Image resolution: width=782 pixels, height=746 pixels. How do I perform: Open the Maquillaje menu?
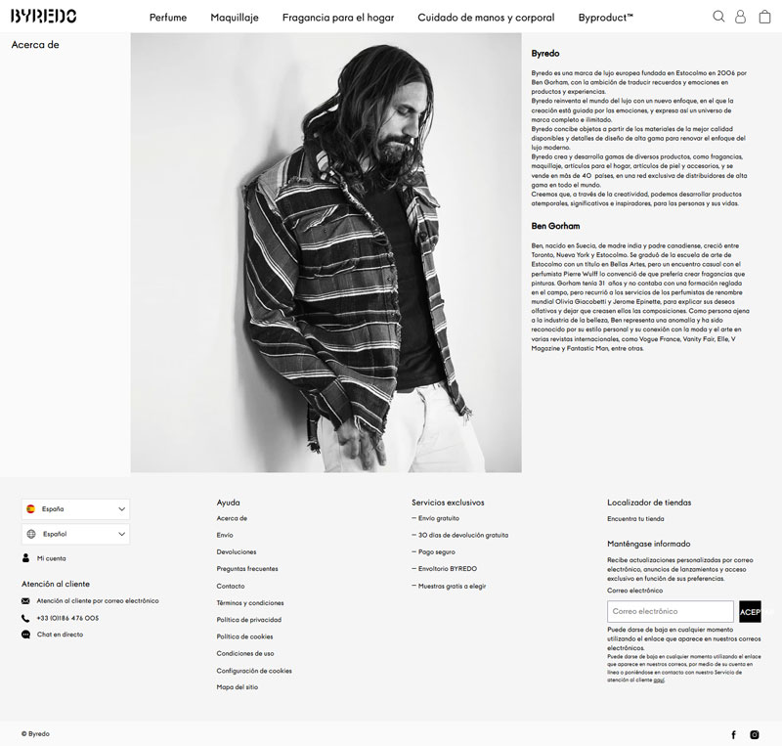point(235,18)
